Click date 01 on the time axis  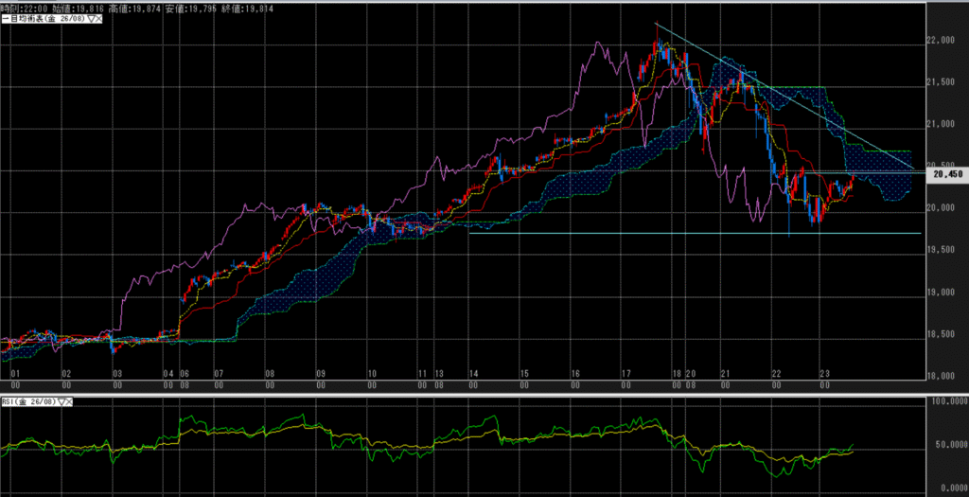pyautogui.click(x=14, y=375)
